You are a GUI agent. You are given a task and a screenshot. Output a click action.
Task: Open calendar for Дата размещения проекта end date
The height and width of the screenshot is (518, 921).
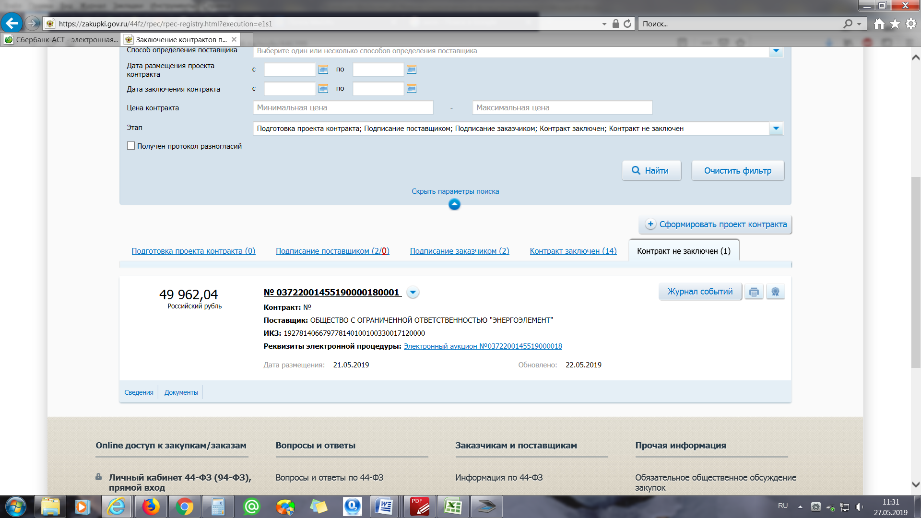pyautogui.click(x=412, y=70)
